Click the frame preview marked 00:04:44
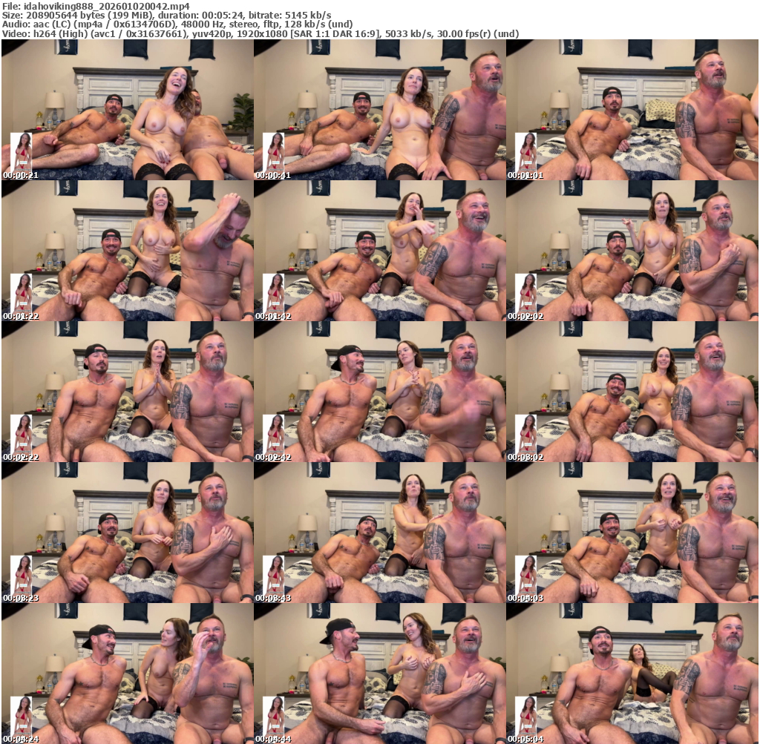 [x=380, y=674]
